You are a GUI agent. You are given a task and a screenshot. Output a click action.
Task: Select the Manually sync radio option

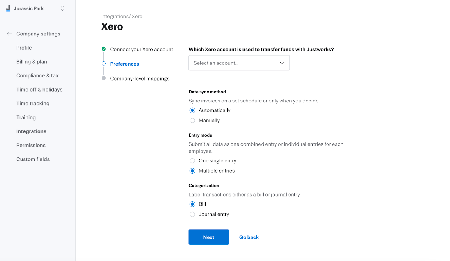point(192,121)
